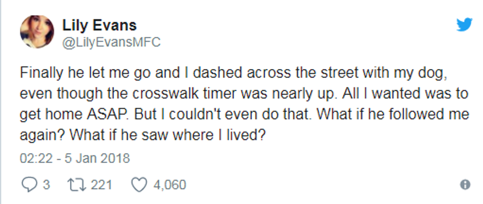Viewport: 483px width, 204px height.
Task: Open the Lily Evans display name link
Action: 99,25
